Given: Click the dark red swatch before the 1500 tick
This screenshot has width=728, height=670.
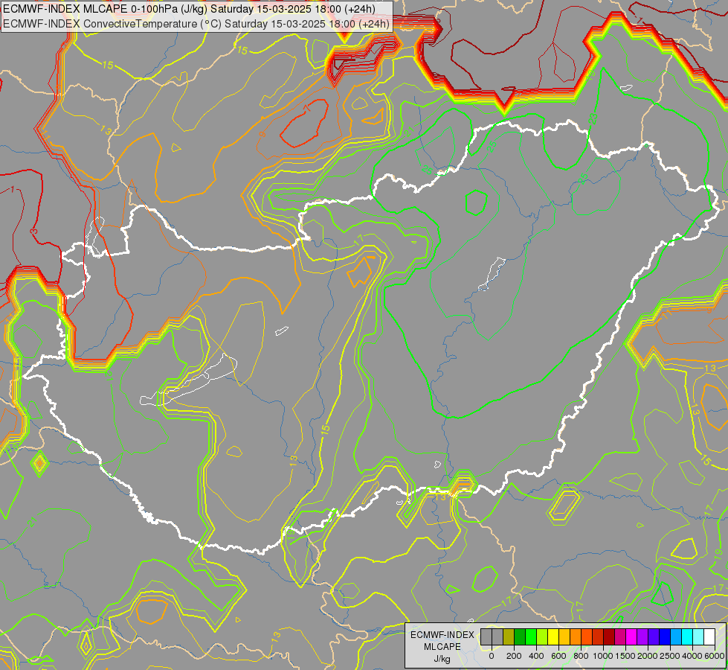Looking at the screenshot, I should [609, 636].
